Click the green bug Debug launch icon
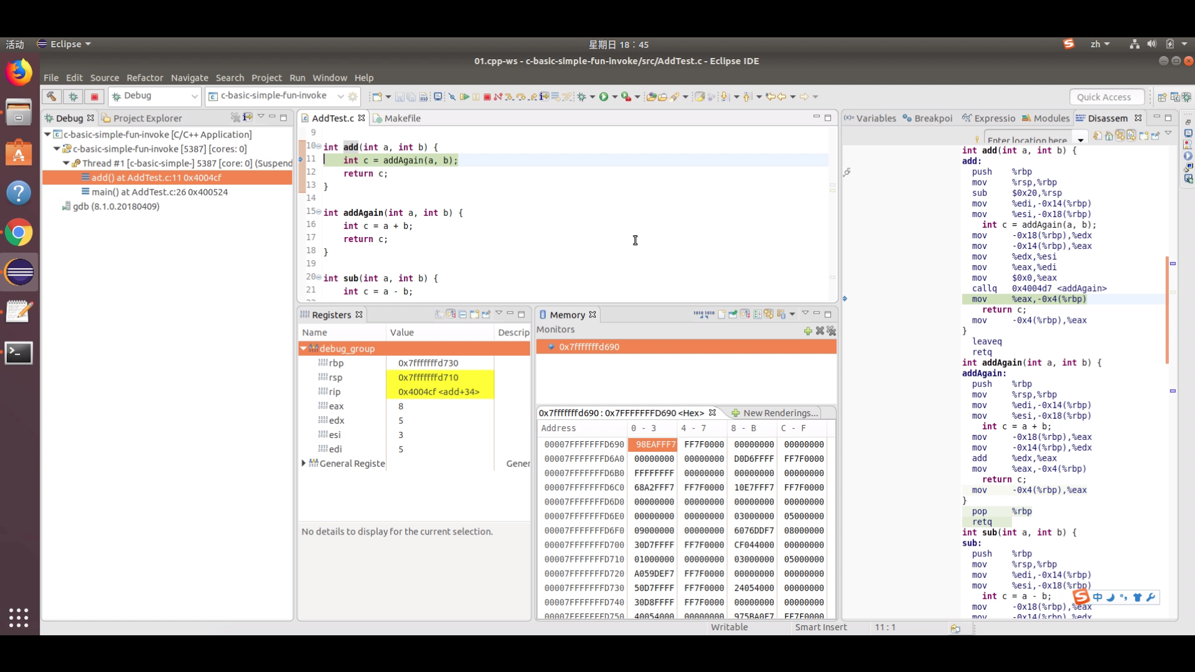 click(x=582, y=96)
